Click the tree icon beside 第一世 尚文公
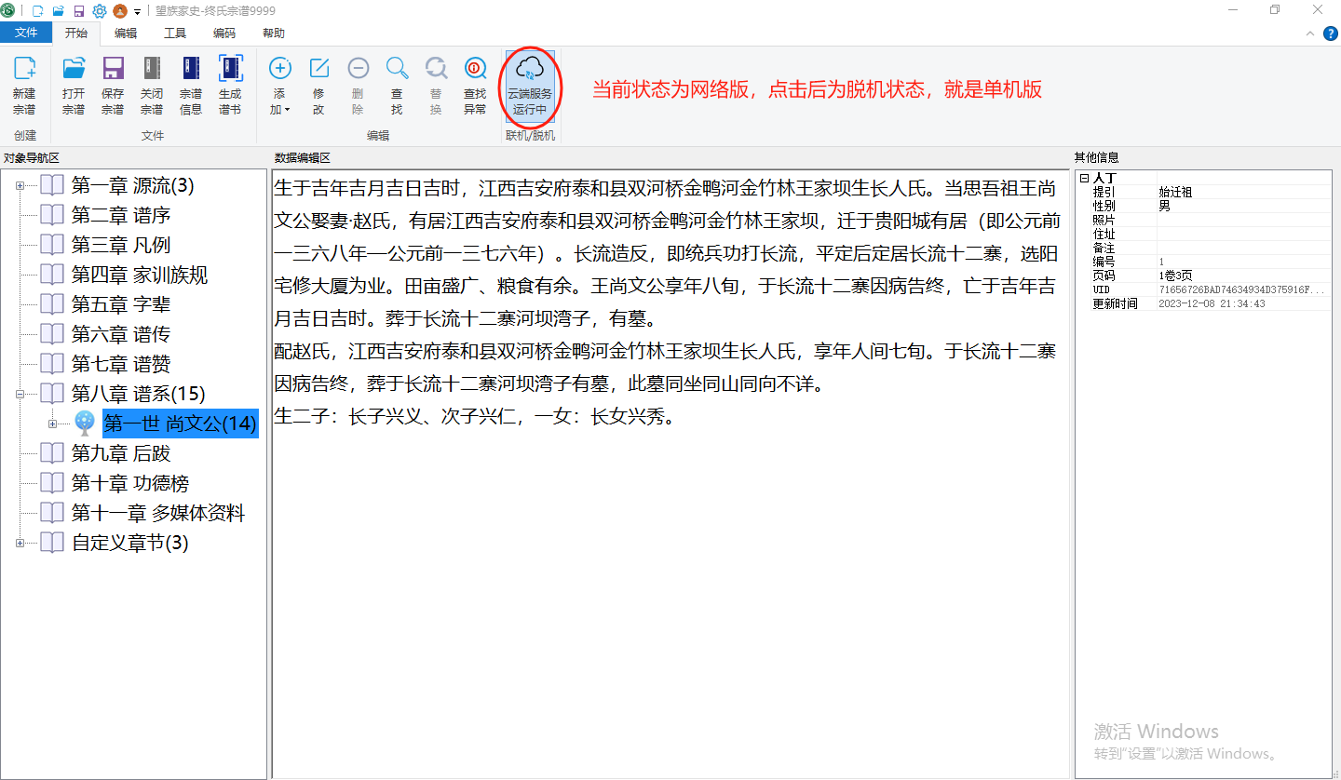Viewport: 1341px width, 780px height. 85,424
